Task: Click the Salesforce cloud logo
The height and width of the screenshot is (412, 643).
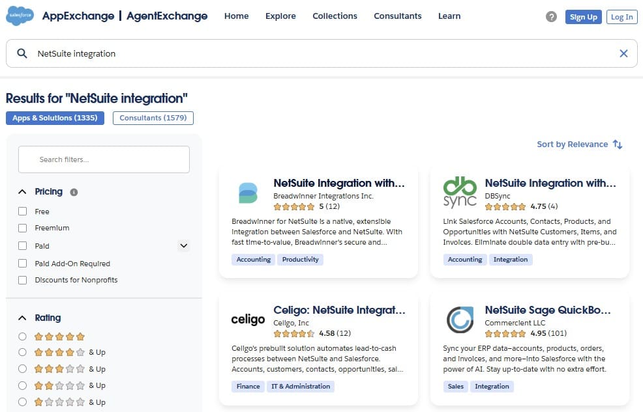Action: pos(19,16)
